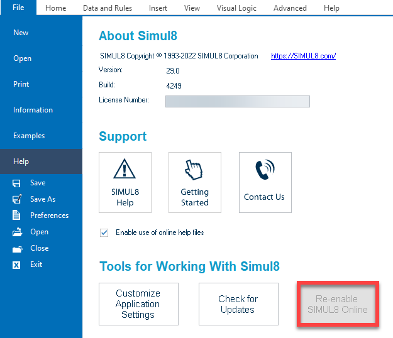Viewport: 393px width, 338px height.
Task: Toggle Enable use of online help files
Action: point(104,232)
